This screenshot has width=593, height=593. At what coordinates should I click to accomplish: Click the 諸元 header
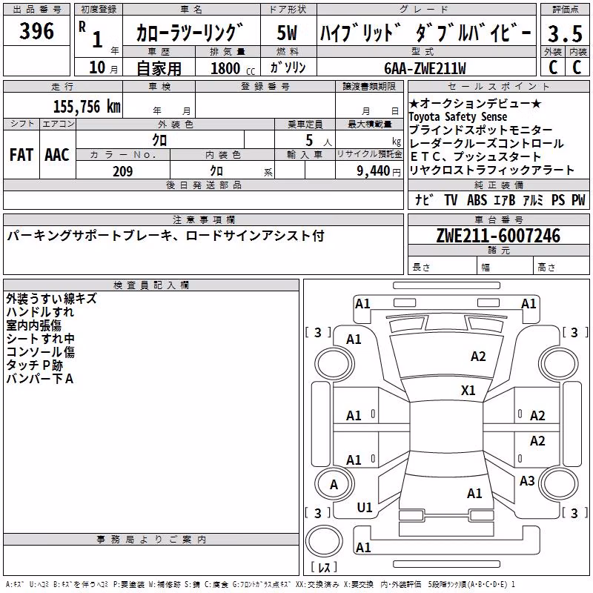click(498, 250)
